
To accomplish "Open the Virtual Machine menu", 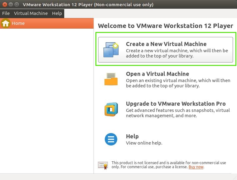I will 31,13.
